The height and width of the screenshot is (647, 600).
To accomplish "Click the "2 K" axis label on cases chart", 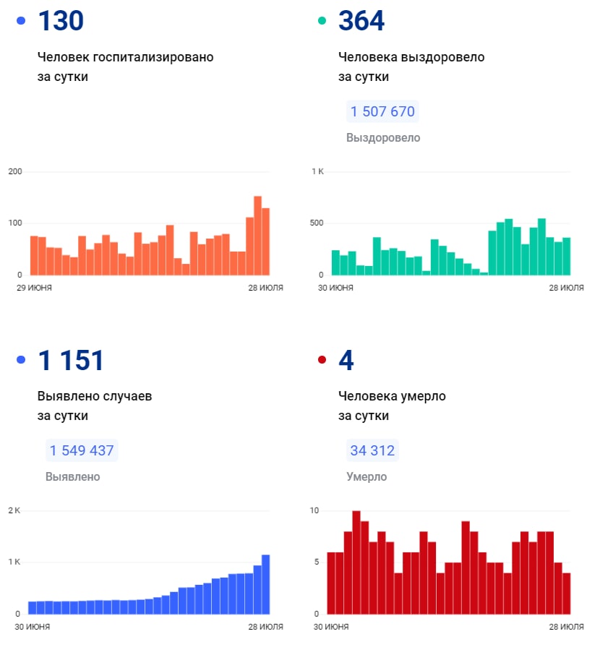I will pos(14,510).
